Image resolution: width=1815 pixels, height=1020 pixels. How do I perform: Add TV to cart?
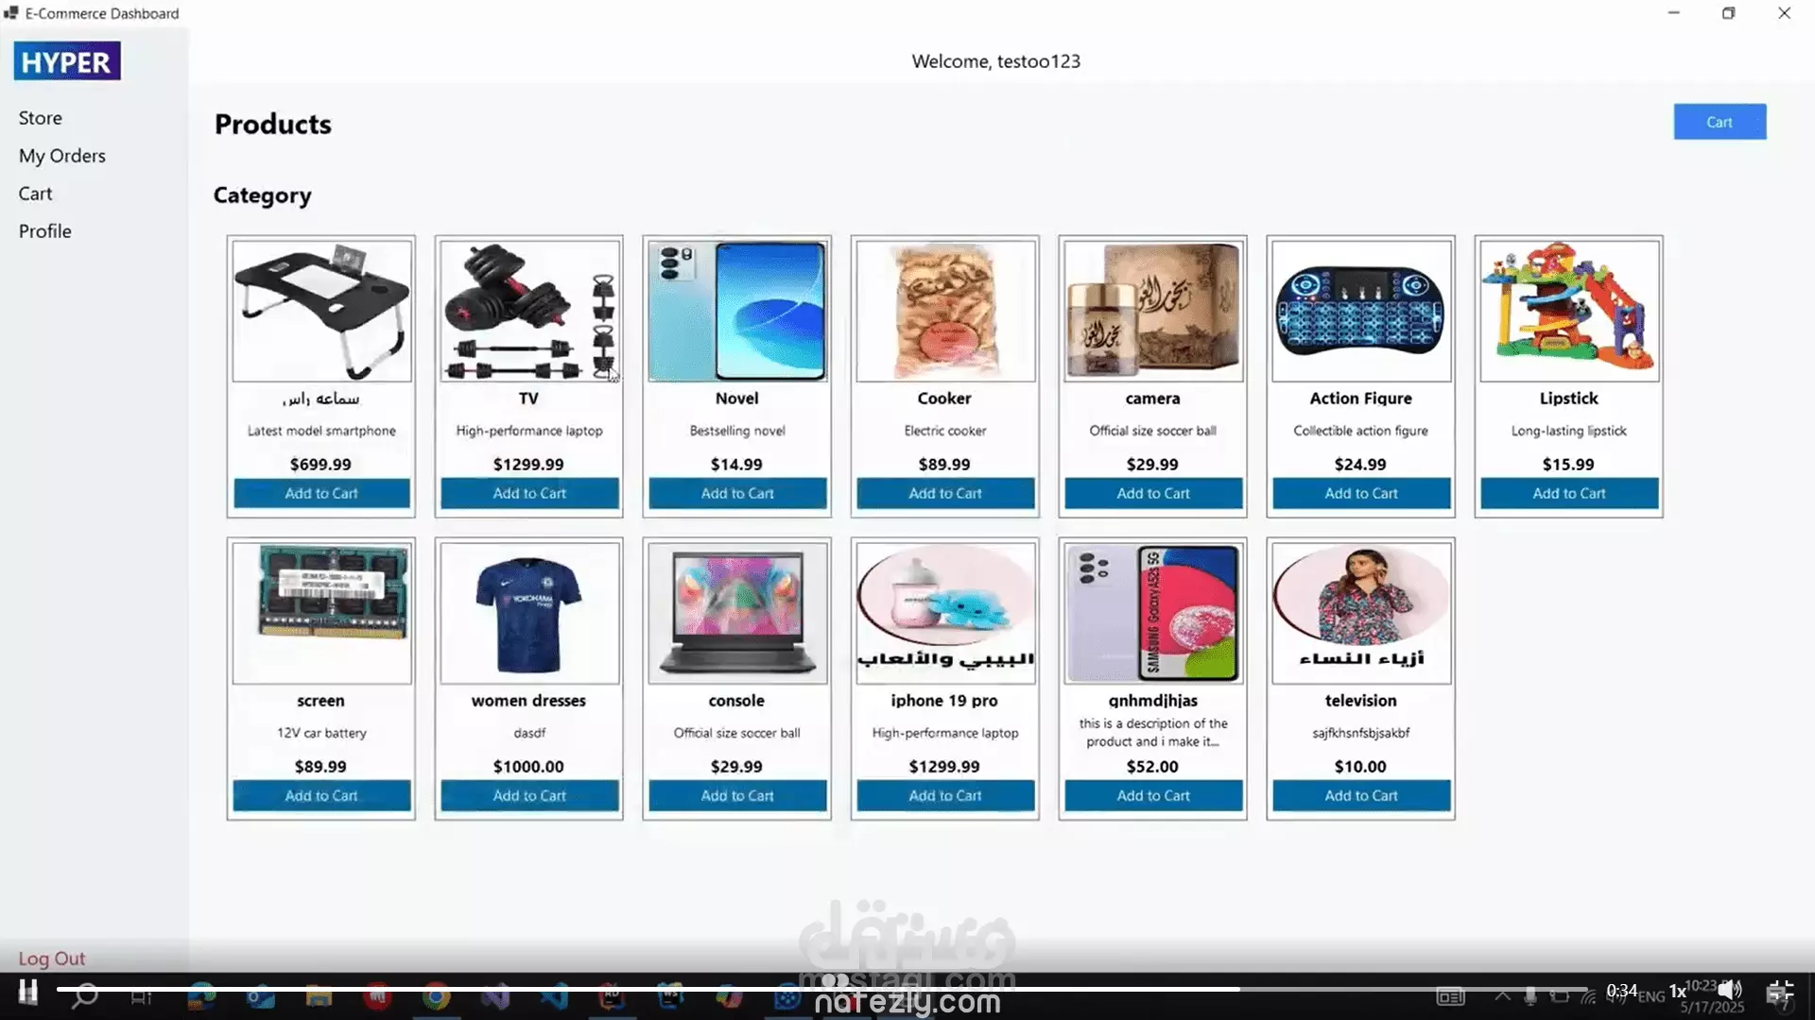pyautogui.click(x=529, y=493)
